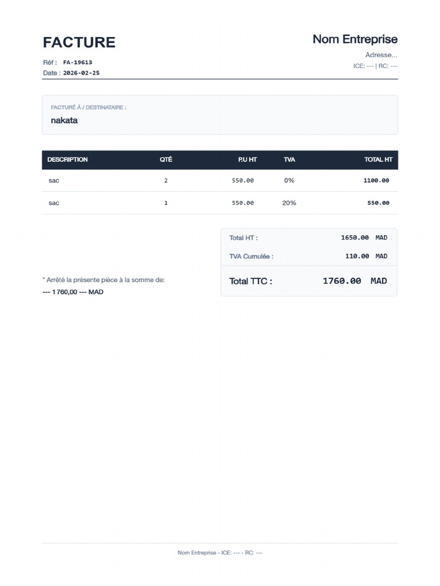Viewport: 440px width, 586px height.
Task: Select the first row total 1100.00
Action: [x=376, y=180]
